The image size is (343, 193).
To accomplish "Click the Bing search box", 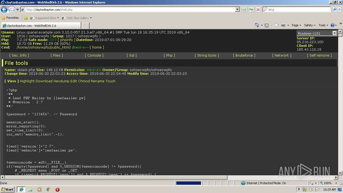I will coord(297,10).
